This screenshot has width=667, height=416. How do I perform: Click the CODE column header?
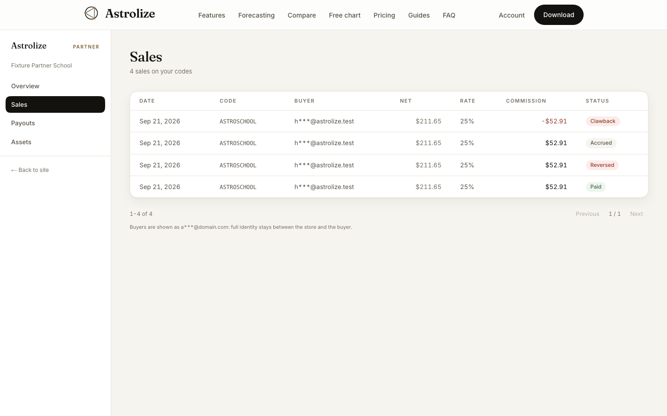point(228,101)
